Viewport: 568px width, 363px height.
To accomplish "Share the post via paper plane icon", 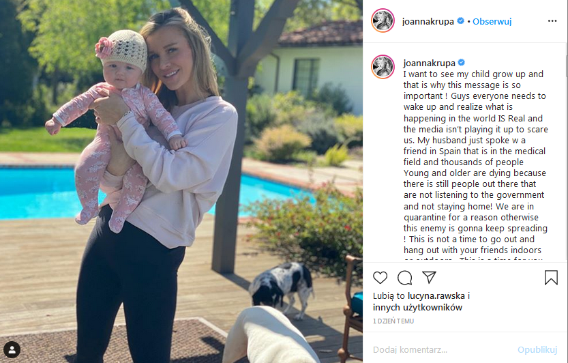I will click(x=429, y=278).
